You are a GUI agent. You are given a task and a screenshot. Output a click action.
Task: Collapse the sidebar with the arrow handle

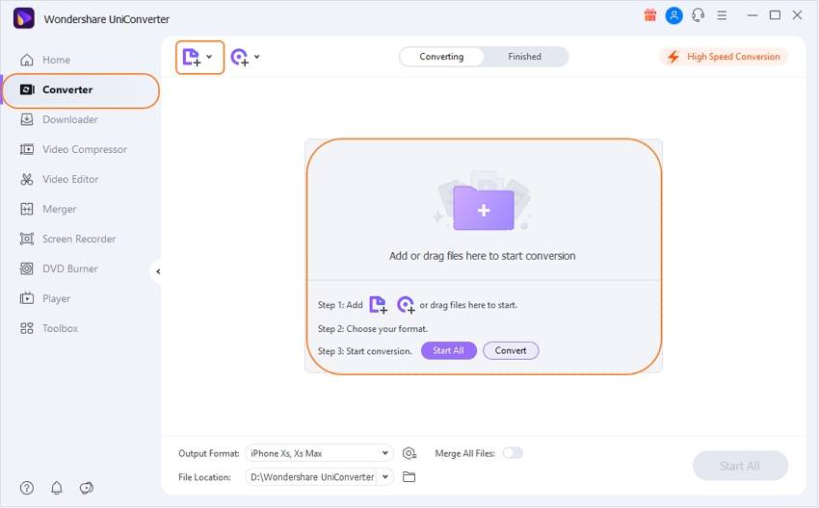pyautogui.click(x=157, y=271)
